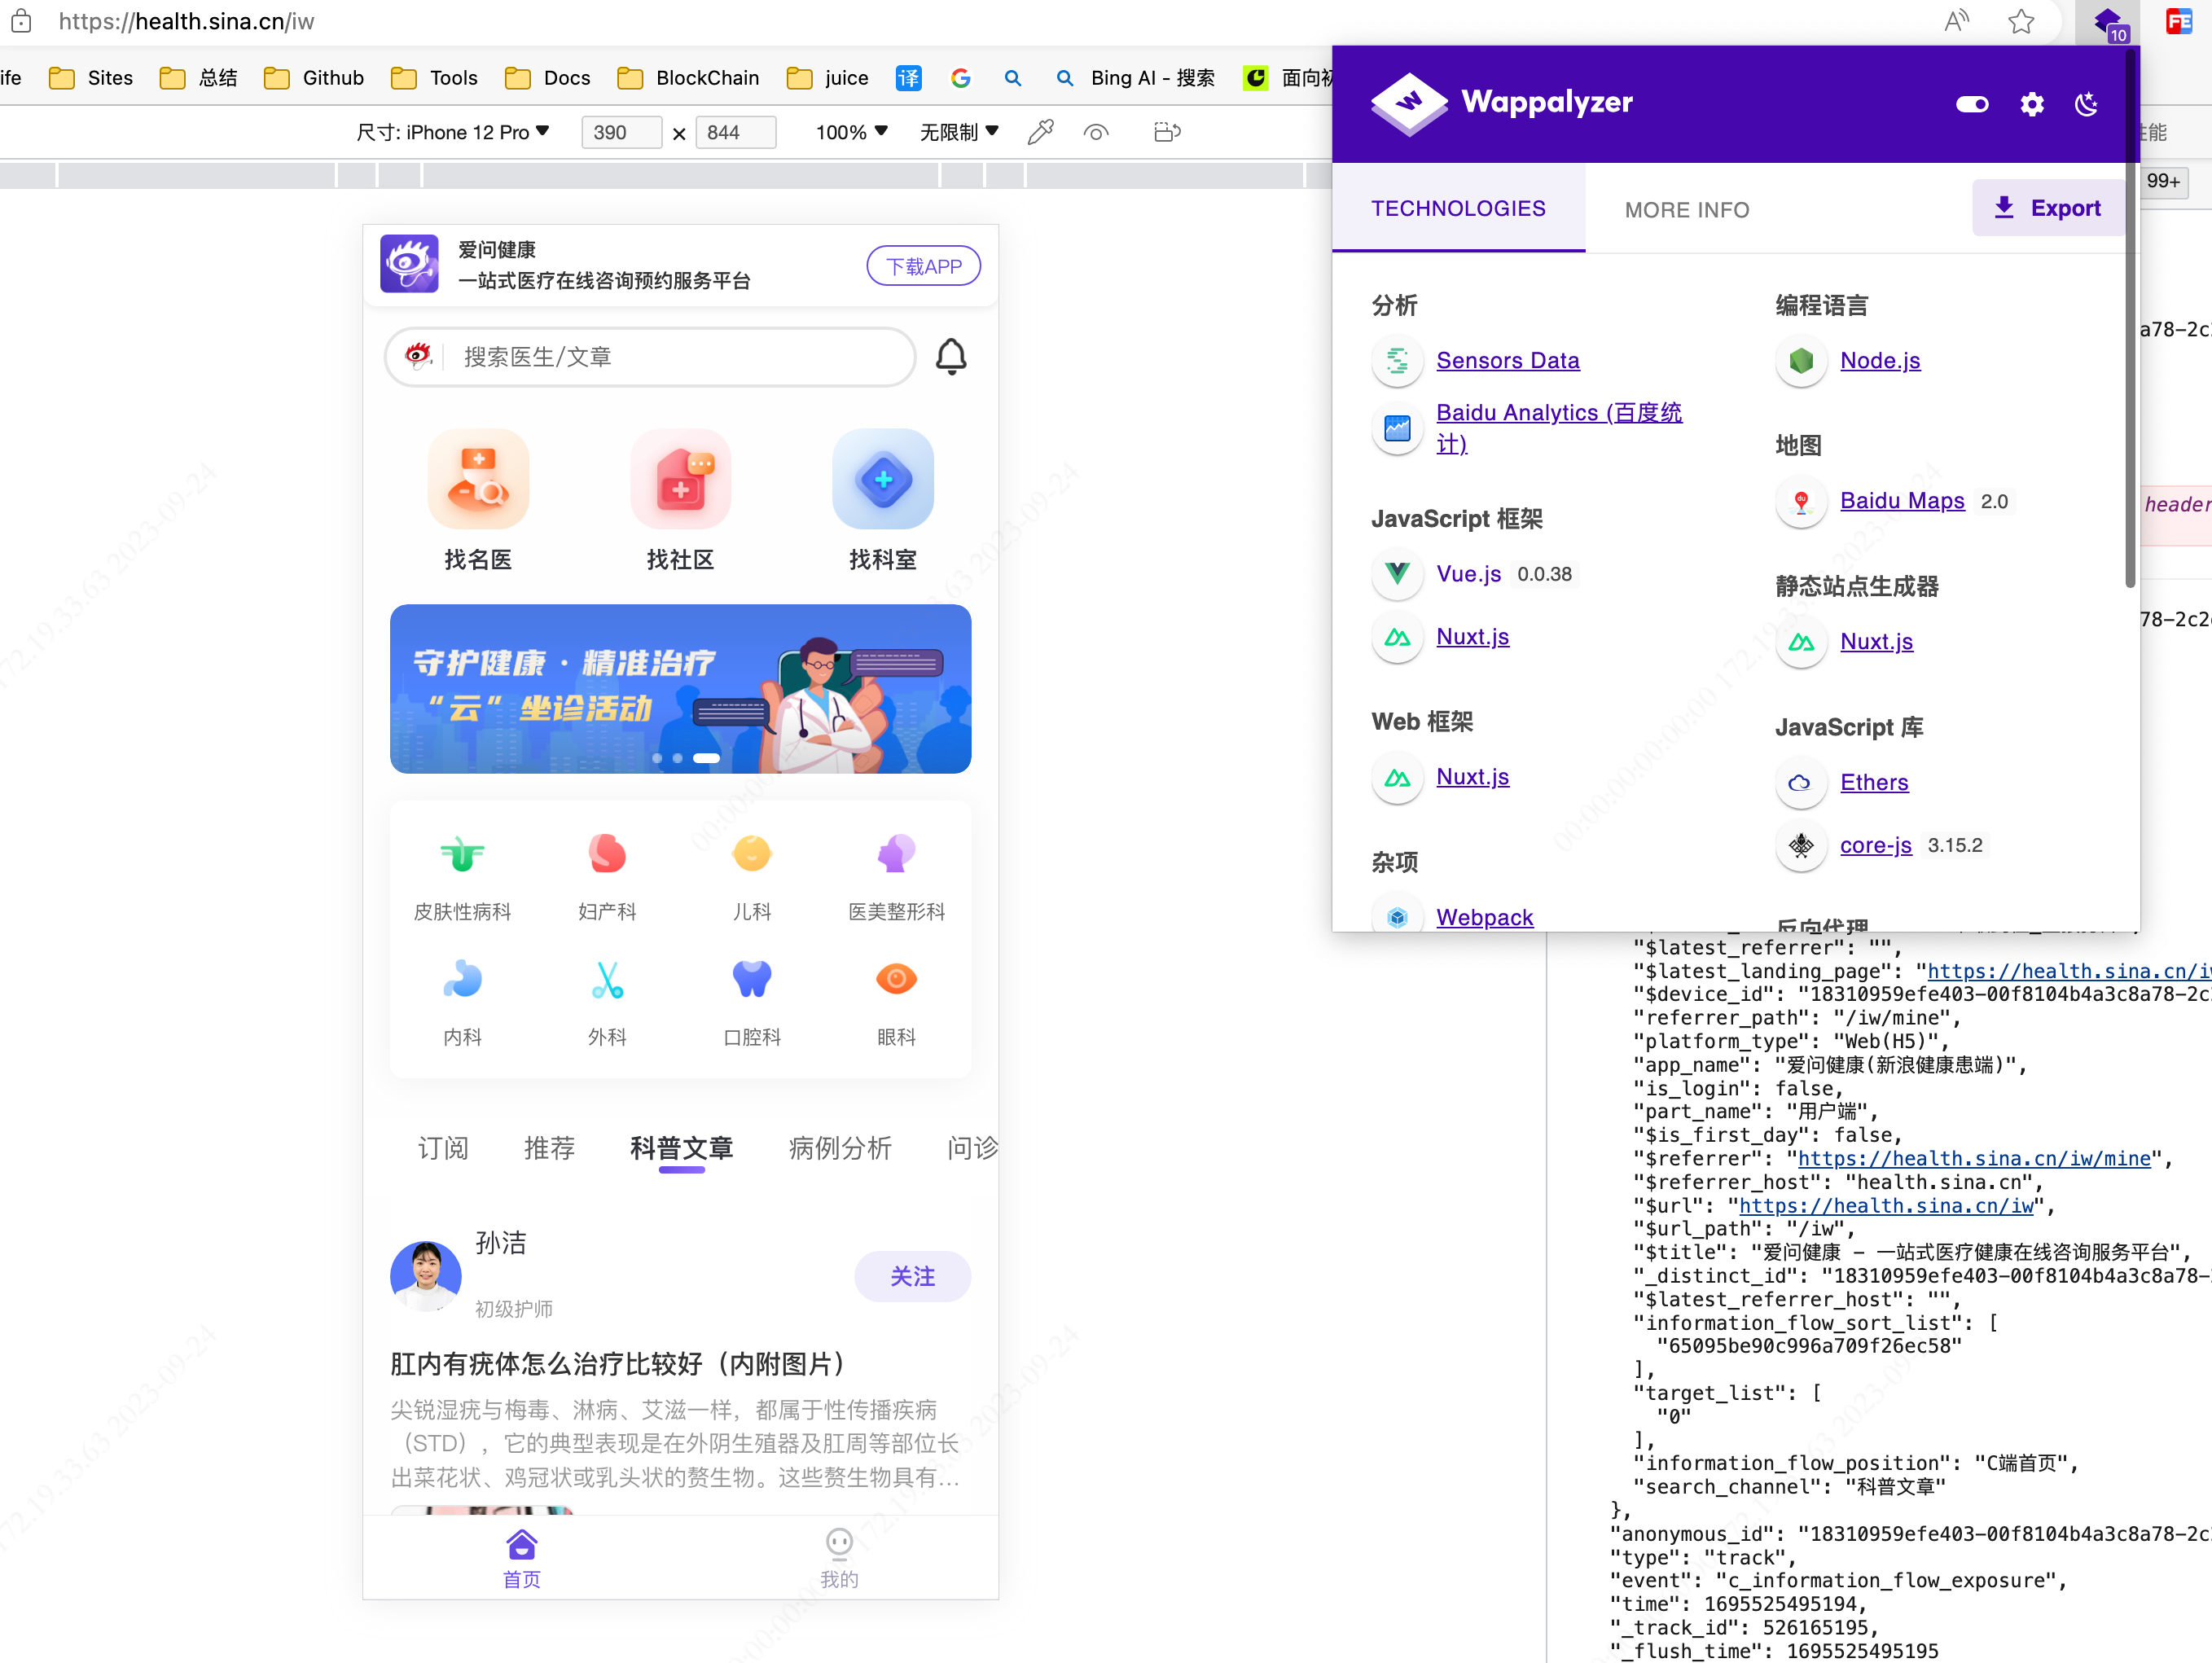This screenshot has height=1663, width=2212.
Task: Open the Node.js link
Action: [1879, 361]
